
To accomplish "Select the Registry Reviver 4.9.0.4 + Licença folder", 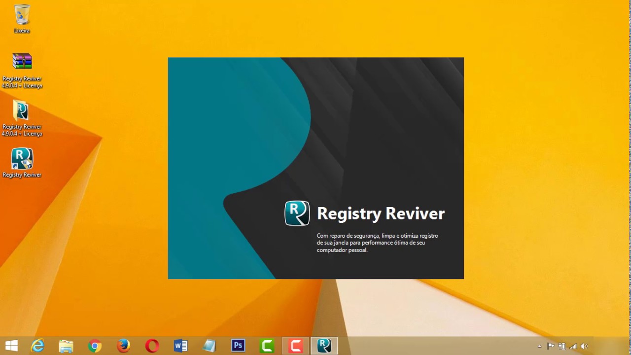I will click(22, 118).
